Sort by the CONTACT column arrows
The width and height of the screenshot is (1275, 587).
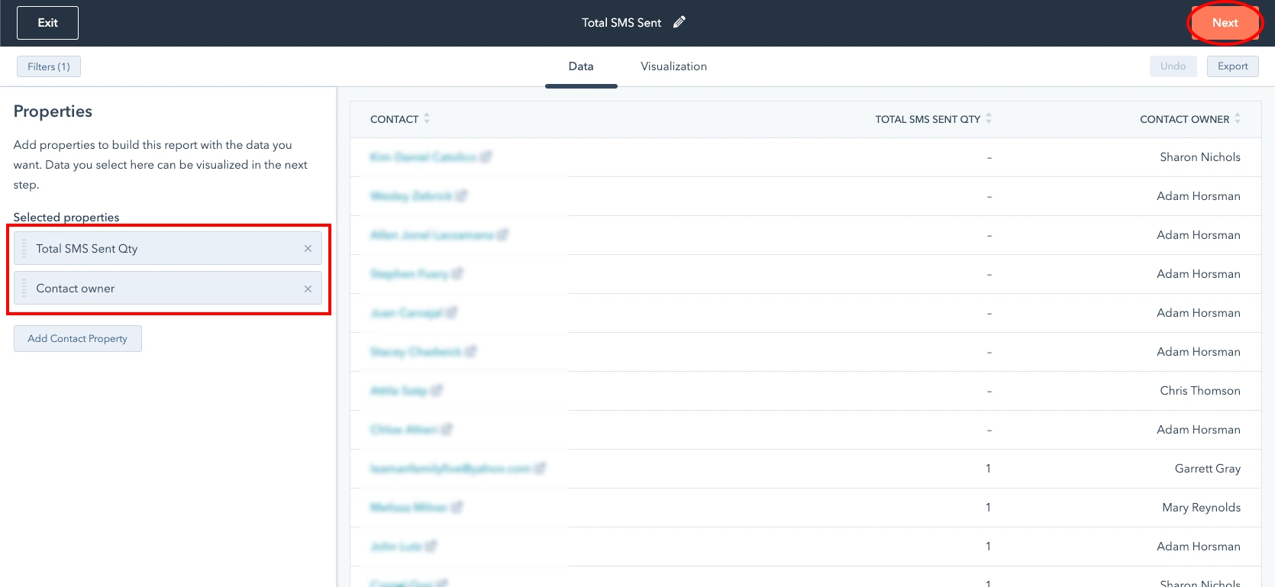[x=427, y=118]
